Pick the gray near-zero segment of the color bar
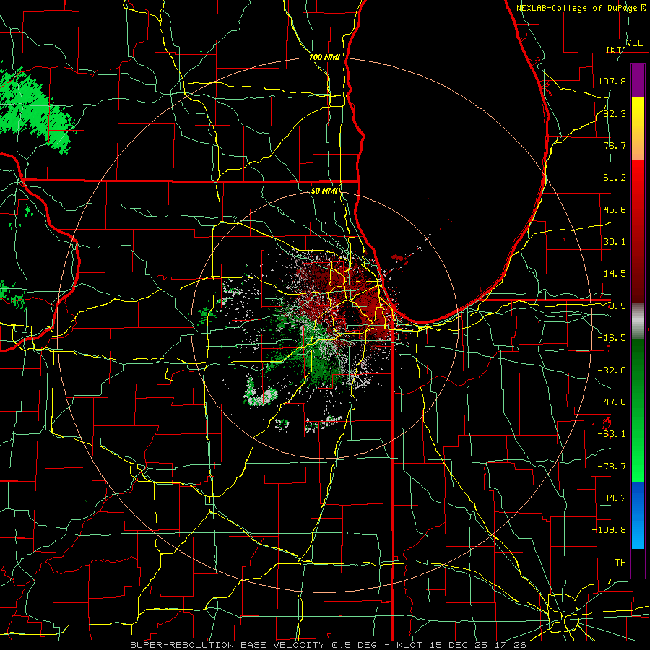Screen dimensions: 650x650 [x=638, y=321]
